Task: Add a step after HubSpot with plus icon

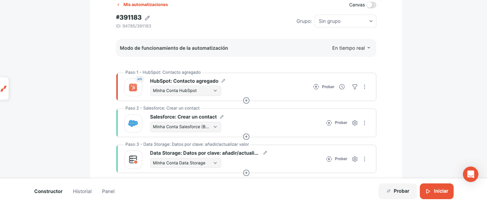Action: coord(246,100)
